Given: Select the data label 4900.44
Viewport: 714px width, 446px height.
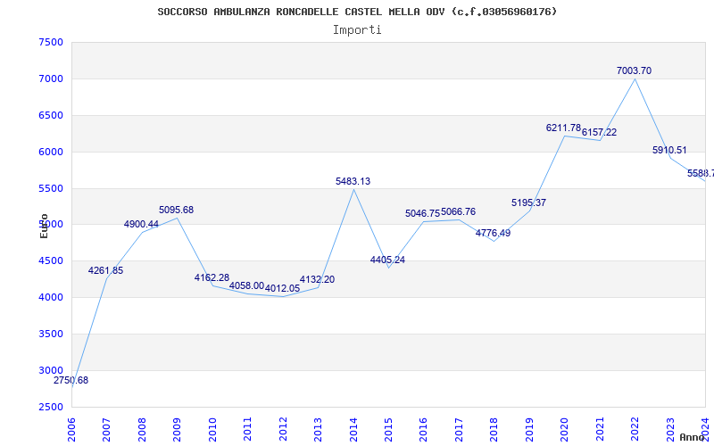Looking at the screenshot, I should tap(141, 225).
